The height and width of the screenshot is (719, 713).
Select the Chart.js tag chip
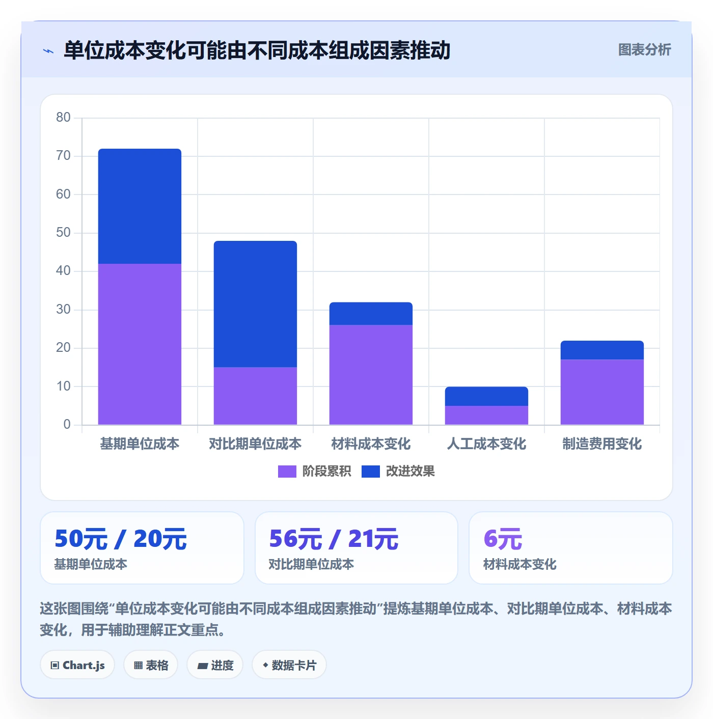pyautogui.click(x=77, y=665)
